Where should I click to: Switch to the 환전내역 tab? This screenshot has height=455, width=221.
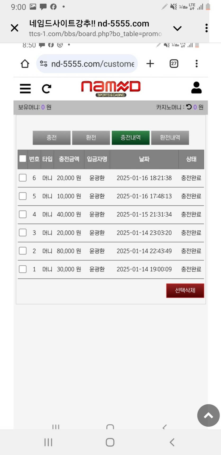coord(170,138)
